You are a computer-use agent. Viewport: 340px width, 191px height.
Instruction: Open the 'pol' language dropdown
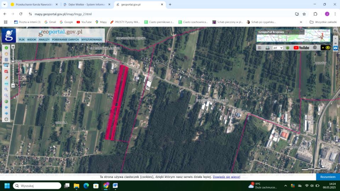[278, 48]
